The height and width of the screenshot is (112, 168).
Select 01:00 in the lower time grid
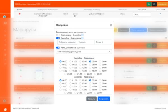click(70, 80)
